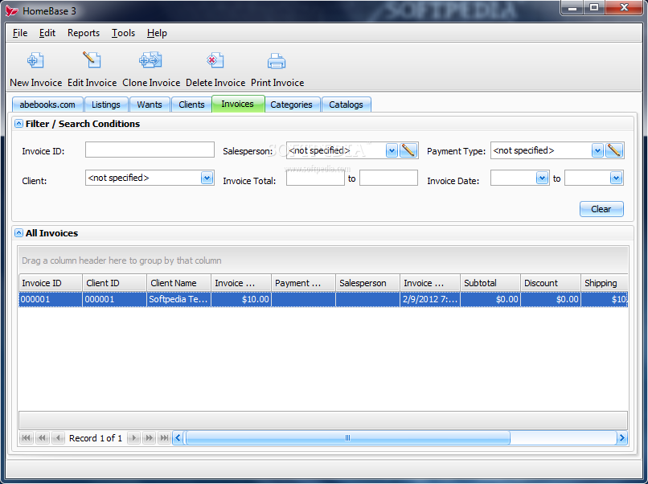Open the Invoice Date end dropdown
The width and height of the screenshot is (648, 484).
(616, 178)
